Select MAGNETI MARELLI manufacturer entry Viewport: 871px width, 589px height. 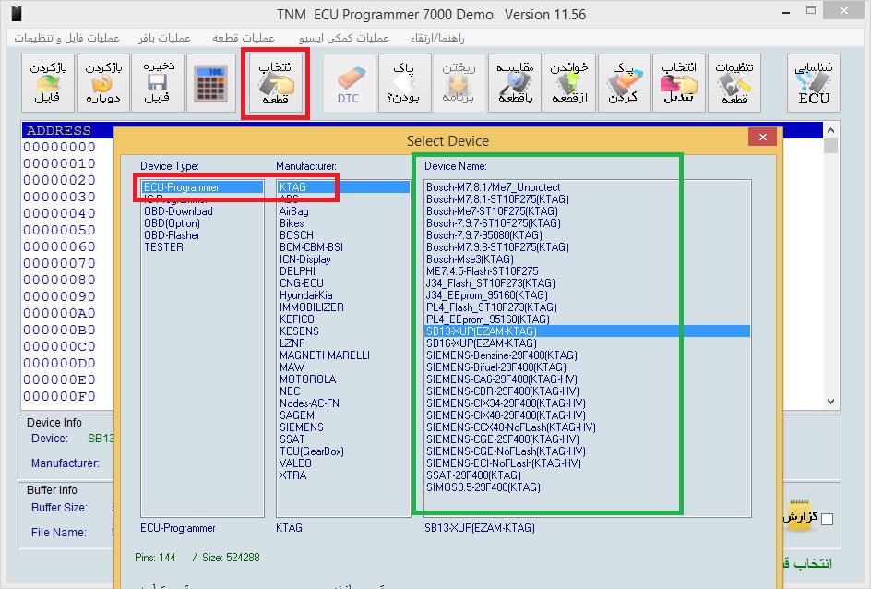tap(325, 355)
